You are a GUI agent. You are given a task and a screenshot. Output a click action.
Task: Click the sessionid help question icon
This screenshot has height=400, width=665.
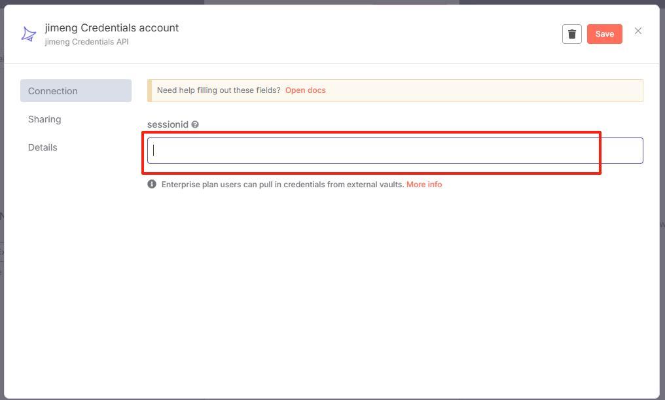(194, 124)
